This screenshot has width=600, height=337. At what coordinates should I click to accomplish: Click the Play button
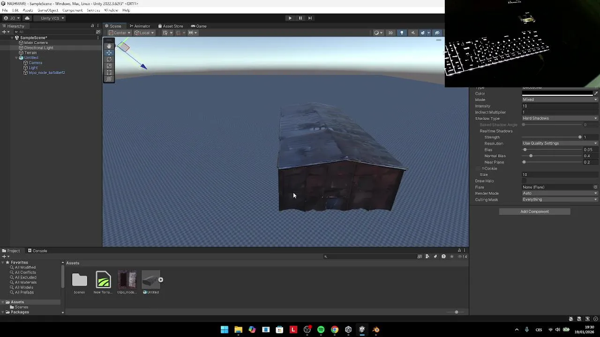point(290,18)
